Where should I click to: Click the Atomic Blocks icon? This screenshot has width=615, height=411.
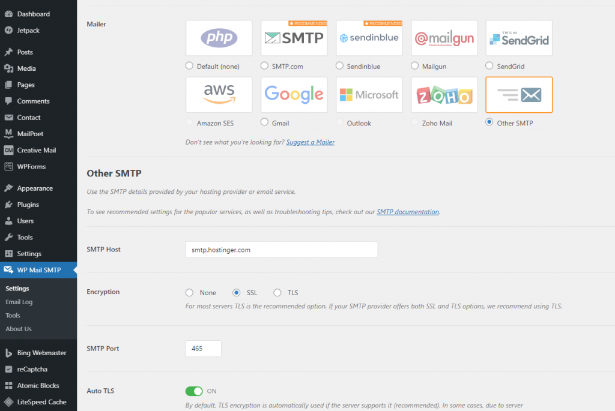(8, 386)
